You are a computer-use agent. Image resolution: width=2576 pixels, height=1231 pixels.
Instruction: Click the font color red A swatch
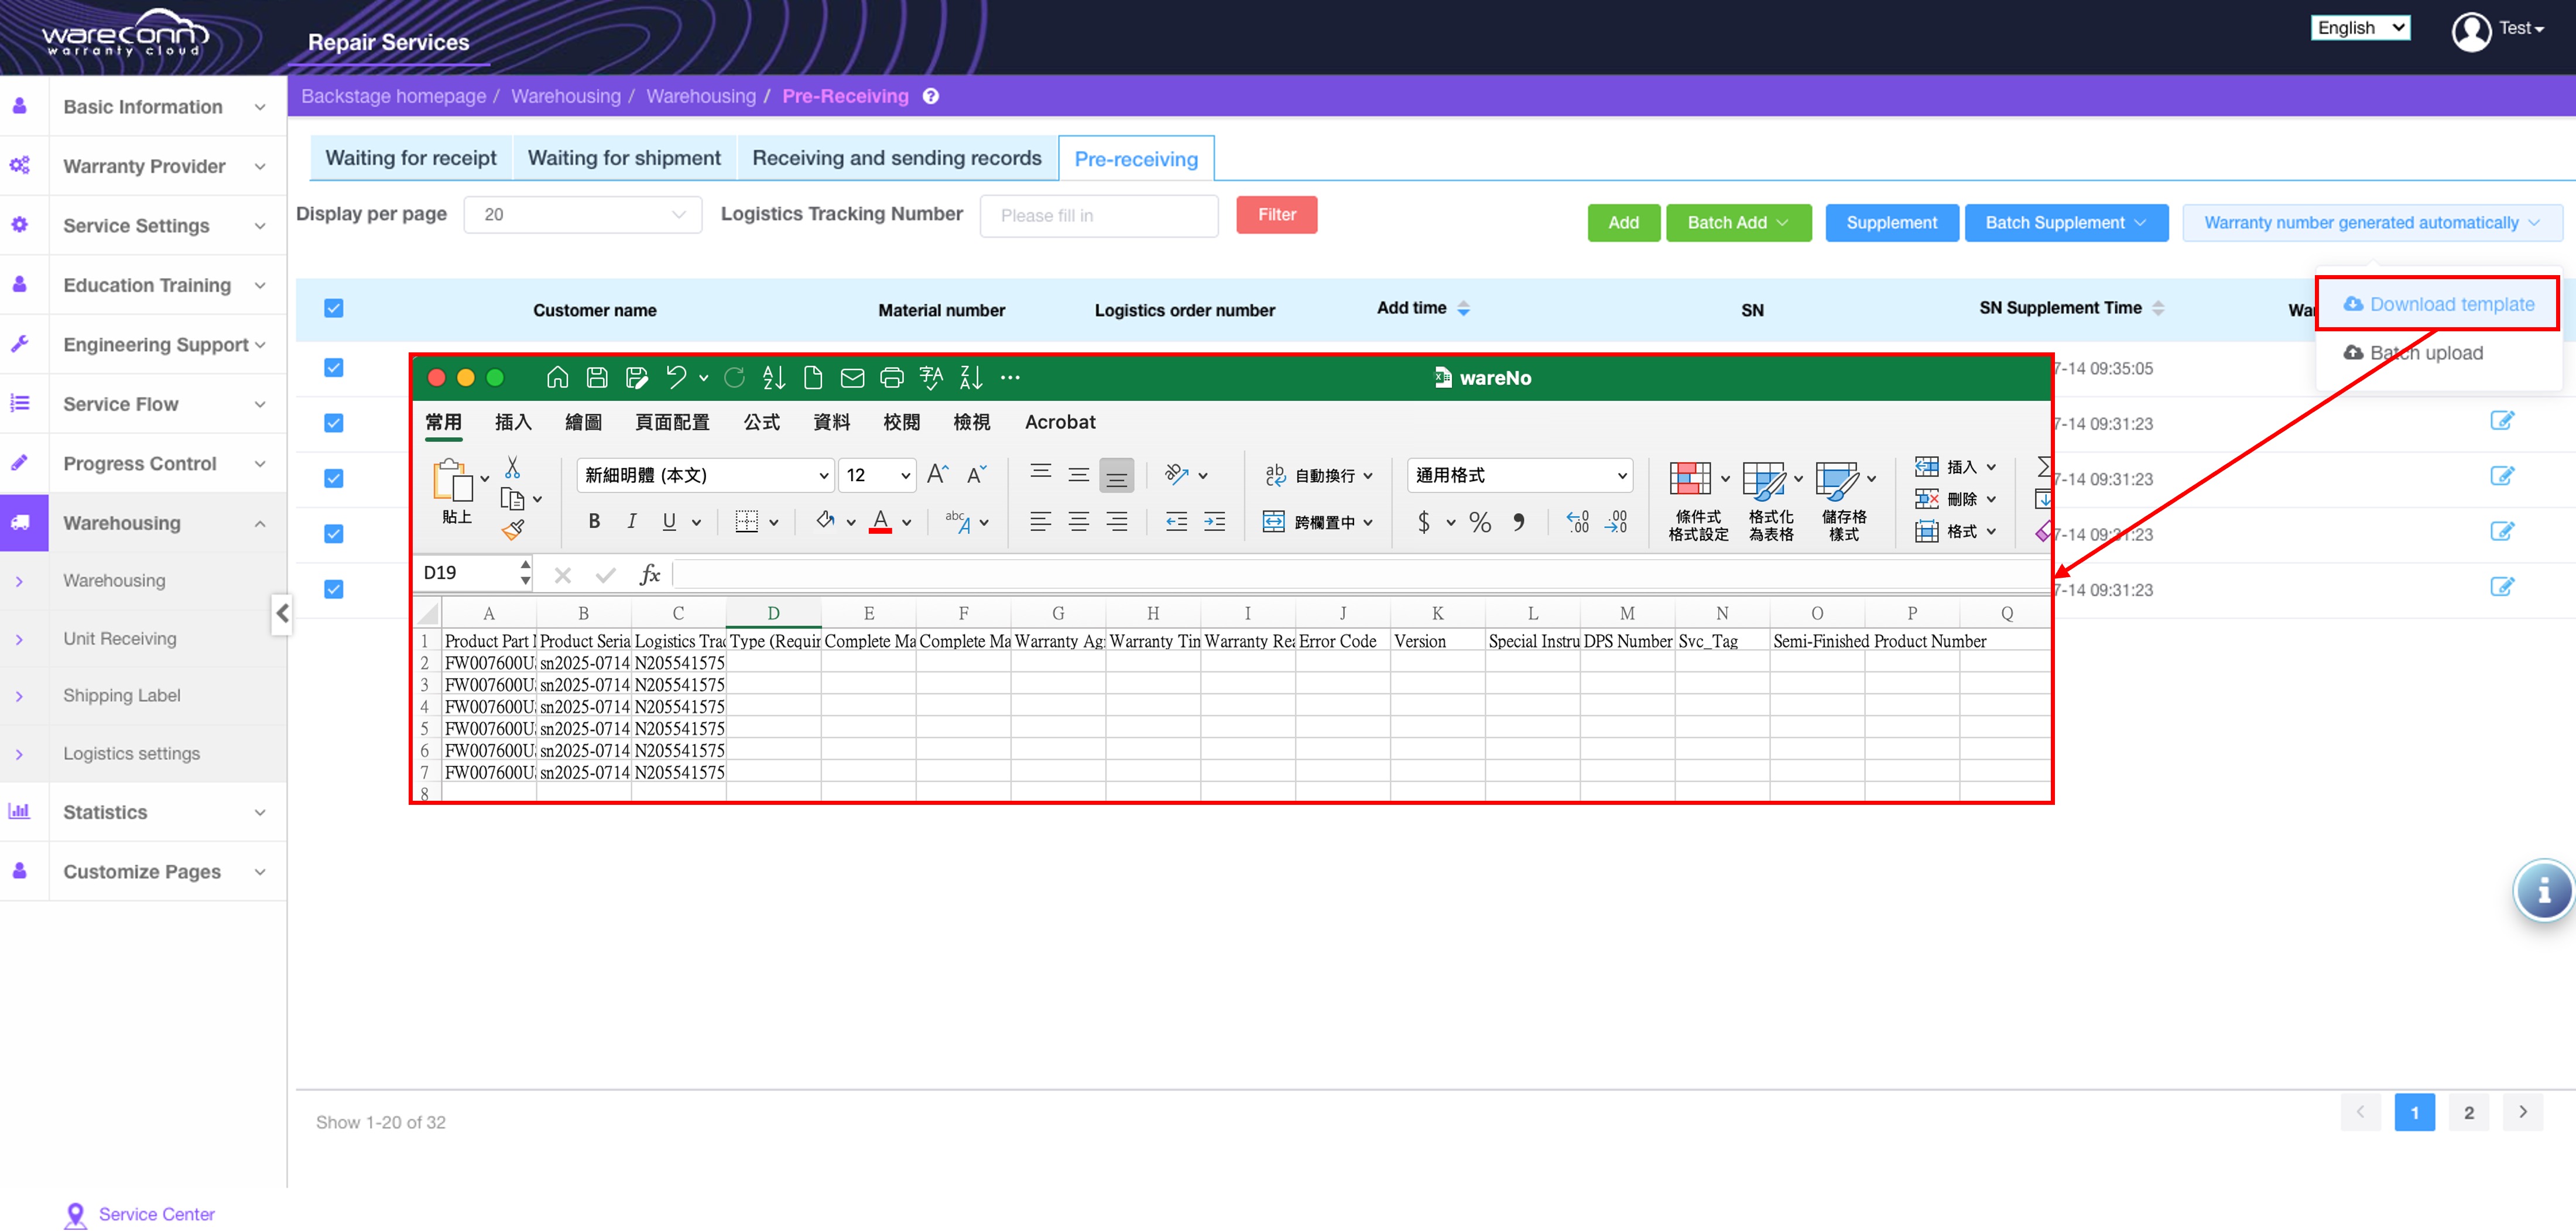[880, 521]
